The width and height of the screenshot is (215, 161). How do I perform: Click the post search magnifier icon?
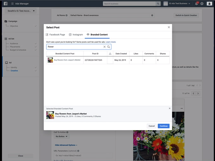tap(109, 47)
